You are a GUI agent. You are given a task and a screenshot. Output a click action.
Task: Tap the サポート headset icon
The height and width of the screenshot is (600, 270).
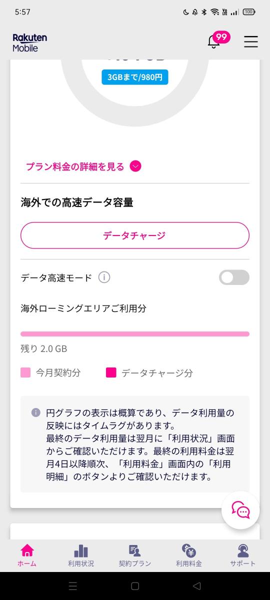click(243, 550)
